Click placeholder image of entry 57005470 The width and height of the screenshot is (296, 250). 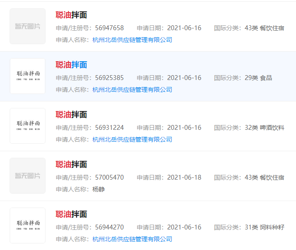(x=28, y=176)
